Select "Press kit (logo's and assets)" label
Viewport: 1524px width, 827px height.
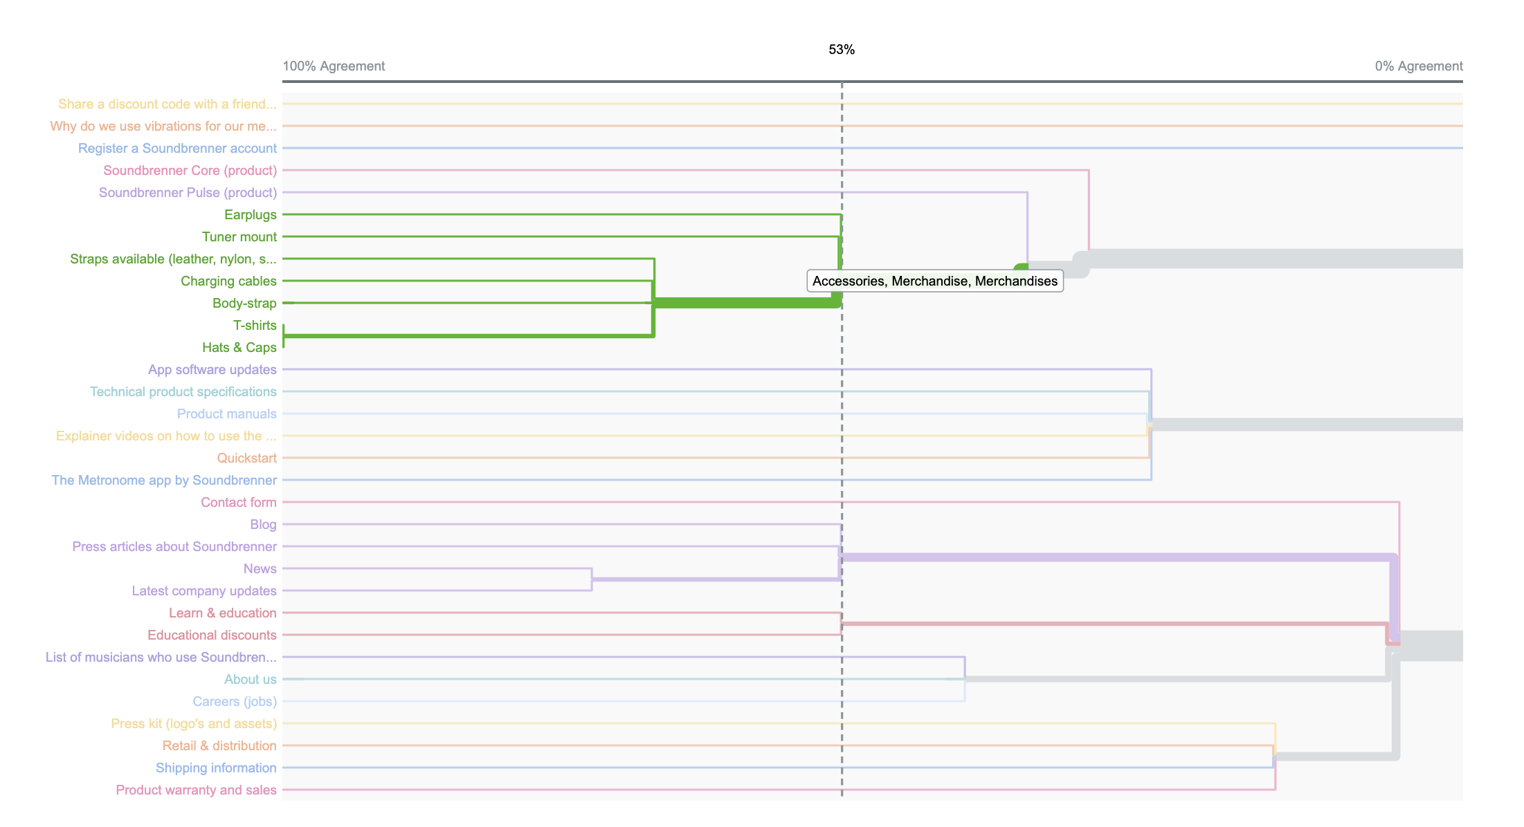tap(194, 723)
